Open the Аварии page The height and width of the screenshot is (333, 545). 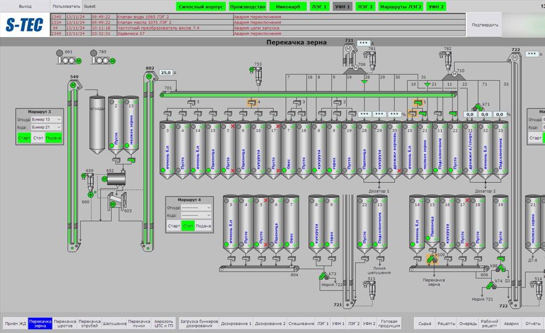point(511,324)
